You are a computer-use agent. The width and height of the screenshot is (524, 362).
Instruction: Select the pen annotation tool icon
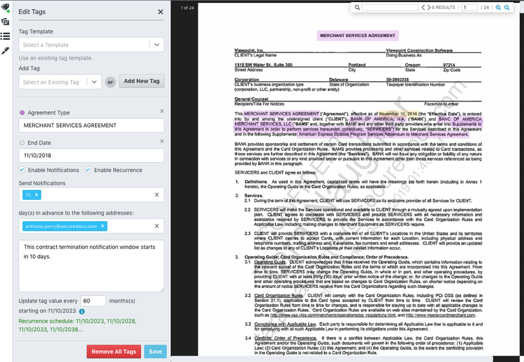coord(6,51)
